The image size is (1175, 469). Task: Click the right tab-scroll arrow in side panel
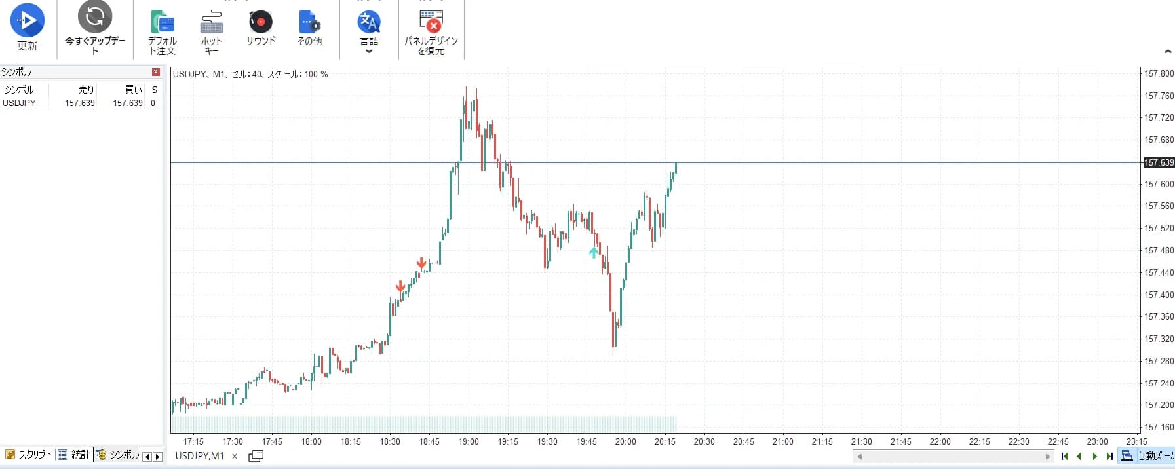[x=157, y=457]
